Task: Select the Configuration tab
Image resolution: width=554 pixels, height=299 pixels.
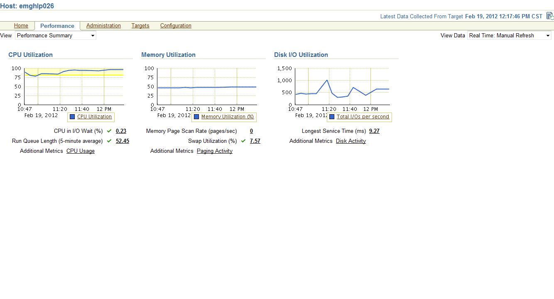Action: (176, 26)
